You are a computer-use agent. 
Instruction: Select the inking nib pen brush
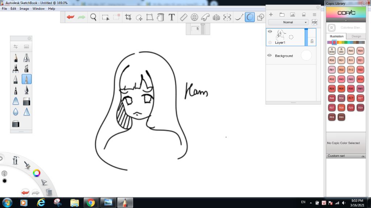click(x=26, y=90)
